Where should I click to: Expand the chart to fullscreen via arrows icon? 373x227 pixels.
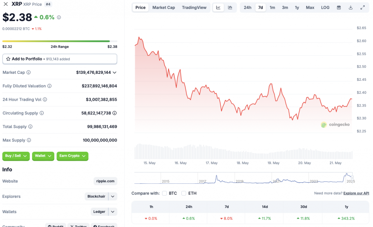(x=362, y=7)
